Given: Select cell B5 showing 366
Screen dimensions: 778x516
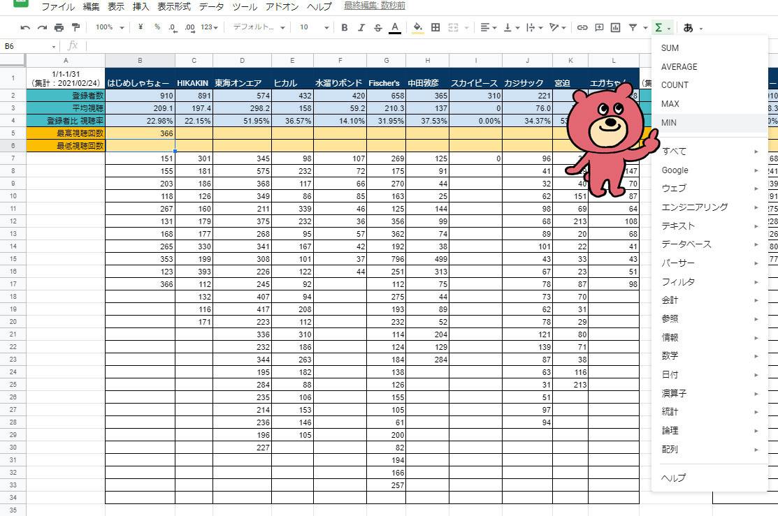Looking at the screenshot, I should click(140, 133).
